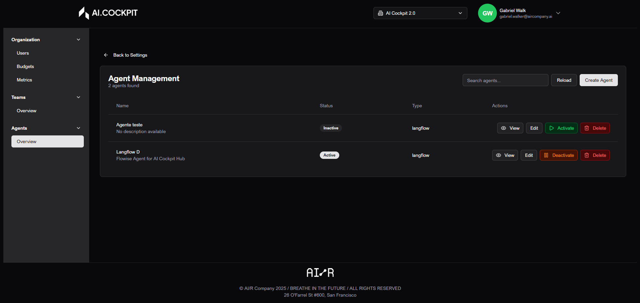
Task: Click the AIR footer logo
Action: pos(320,272)
